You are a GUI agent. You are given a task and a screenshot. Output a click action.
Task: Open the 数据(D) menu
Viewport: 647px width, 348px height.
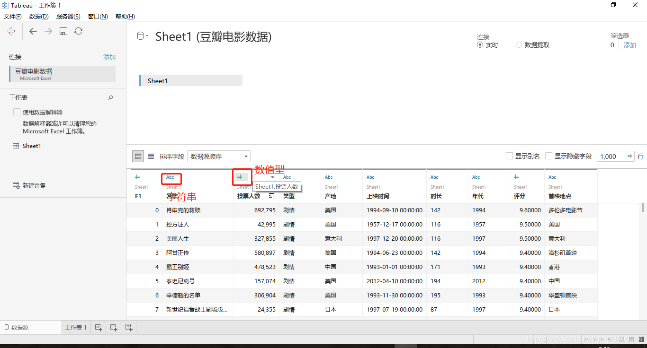(x=39, y=17)
